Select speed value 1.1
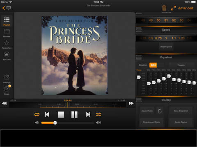The image size is (197, 147). click(x=174, y=38)
